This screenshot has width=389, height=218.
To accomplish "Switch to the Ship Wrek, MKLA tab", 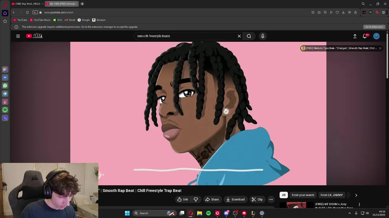I will [27, 4].
